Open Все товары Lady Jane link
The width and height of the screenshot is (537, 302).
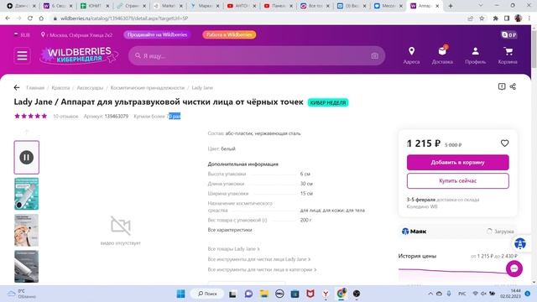233,249
